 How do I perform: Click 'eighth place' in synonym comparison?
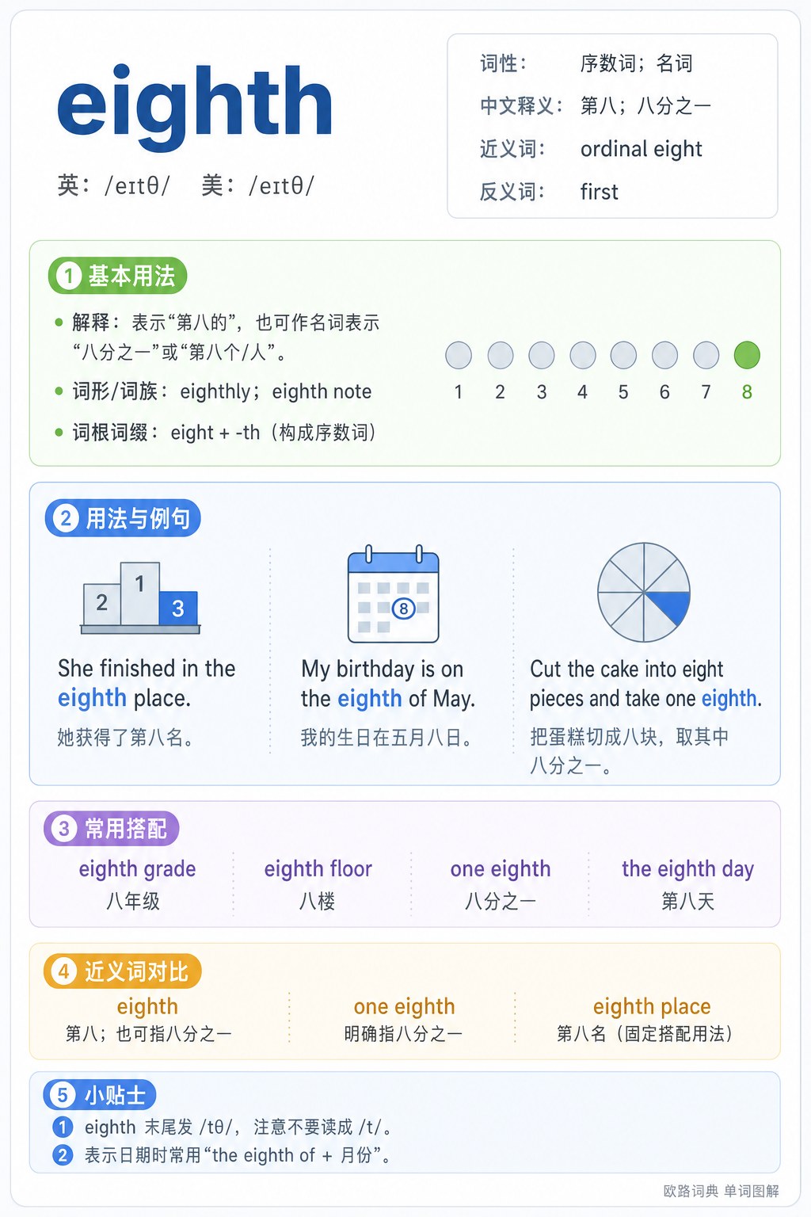pos(652,1006)
